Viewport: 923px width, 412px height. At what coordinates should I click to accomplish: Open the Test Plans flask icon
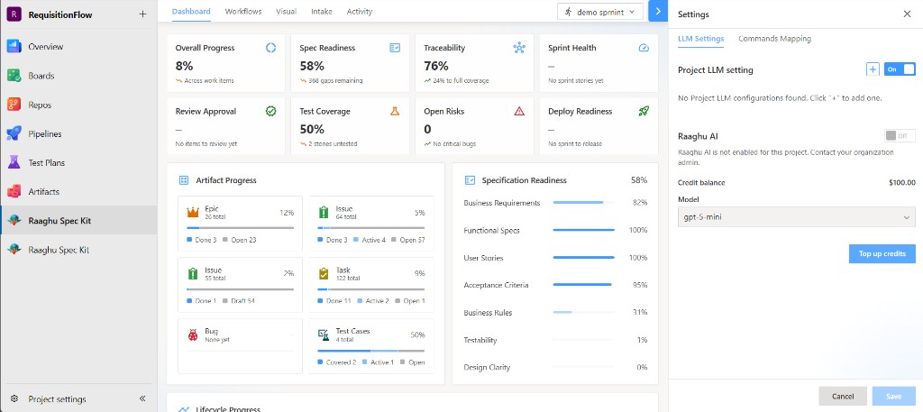point(14,162)
